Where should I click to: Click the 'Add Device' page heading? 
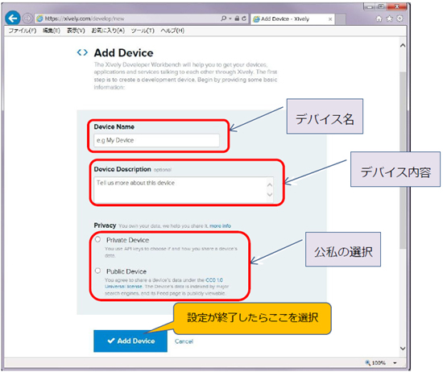pos(124,53)
